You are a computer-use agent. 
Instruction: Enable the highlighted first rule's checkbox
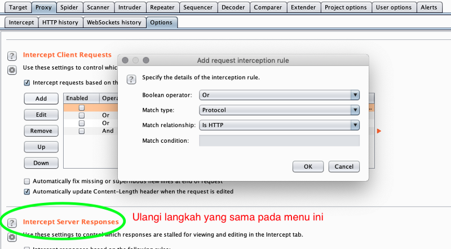pyautogui.click(x=82, y=107)
